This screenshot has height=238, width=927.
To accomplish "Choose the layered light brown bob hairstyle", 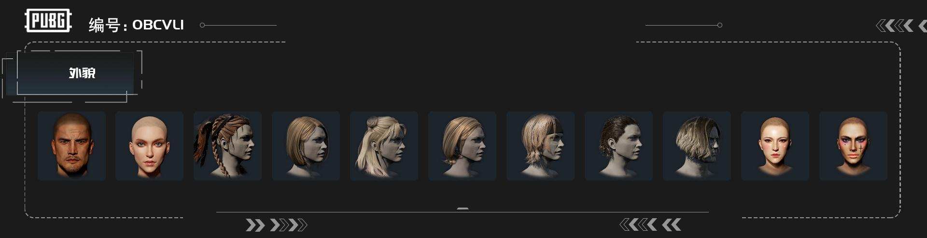I will click(x=462, y=146).
